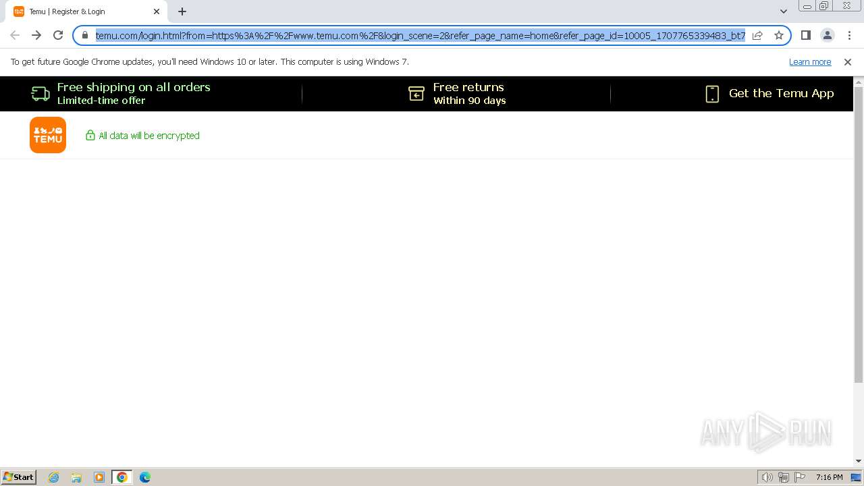Image resolution: width=864 pixels, height=486 pixels.
Task: Open Windows Explorer folder from taskbar
Action: [x=76, y=477]
